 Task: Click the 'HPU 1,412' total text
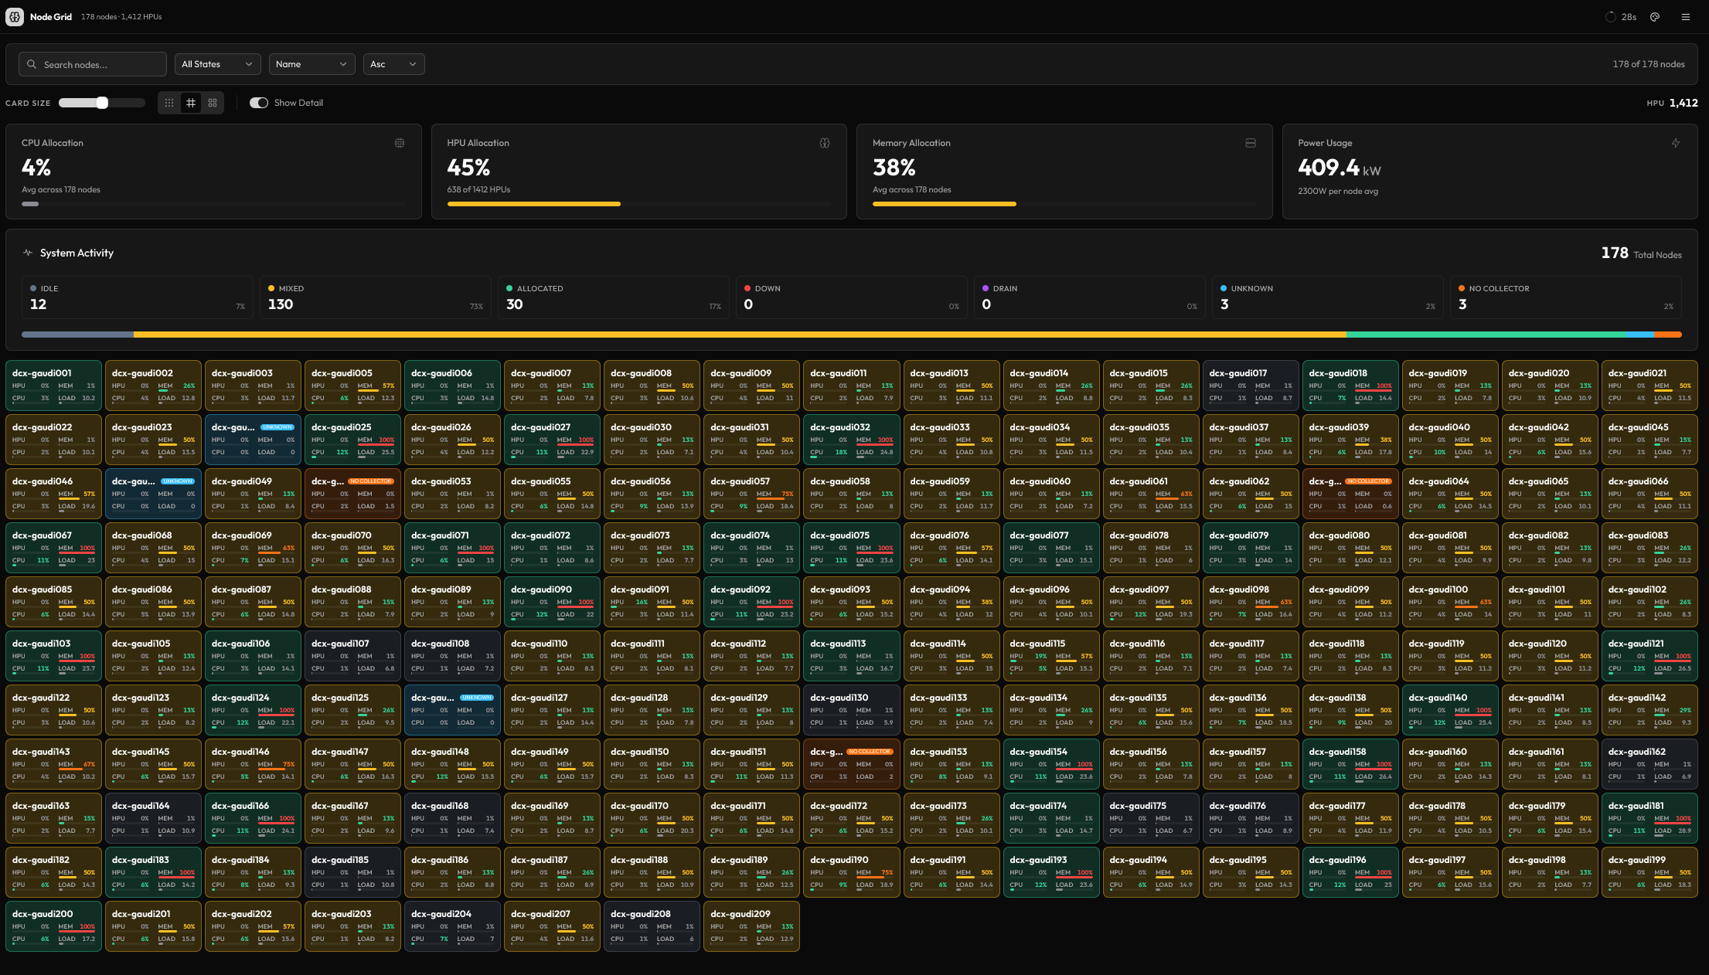click(x=1672, y=103)
